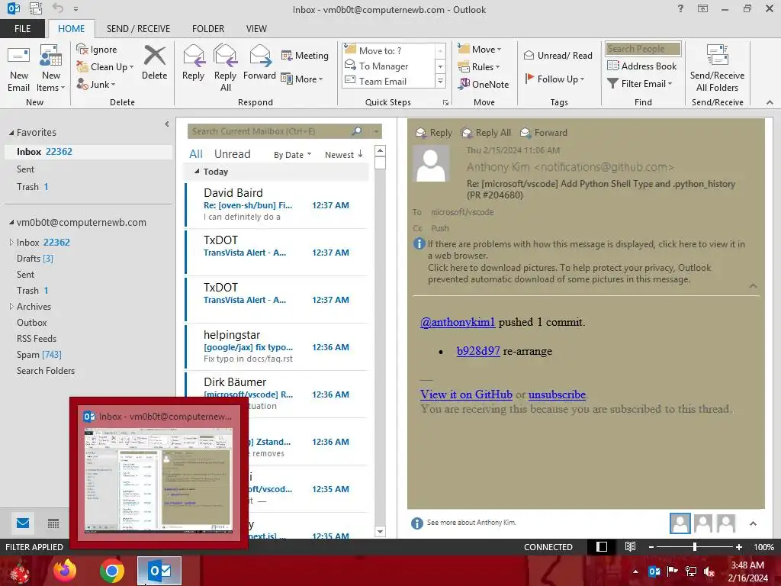Open the Filter Email dropdown
781x586 pixels.
point(640,84)
